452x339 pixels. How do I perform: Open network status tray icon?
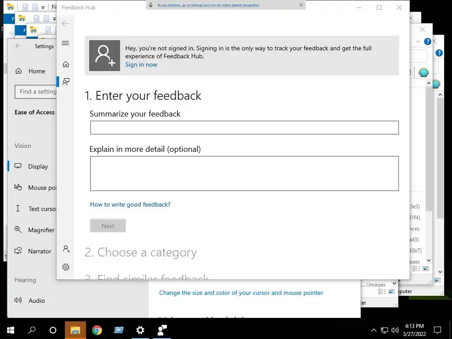384,330
